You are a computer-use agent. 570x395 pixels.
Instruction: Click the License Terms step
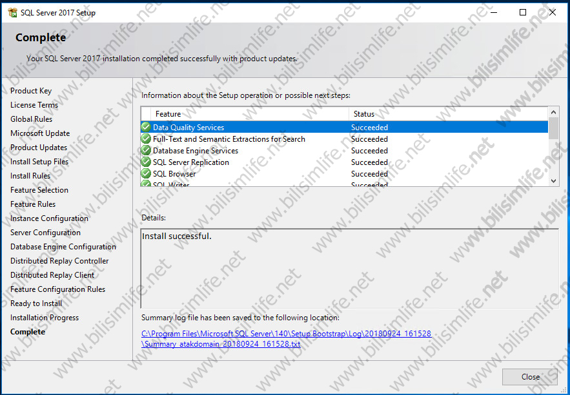(x=34, y=105)
